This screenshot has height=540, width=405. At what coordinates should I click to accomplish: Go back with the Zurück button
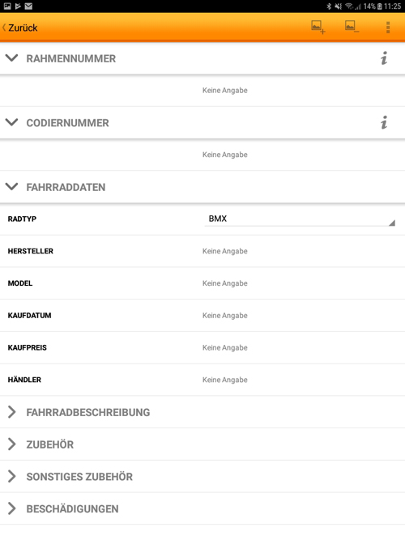point(19,28)
